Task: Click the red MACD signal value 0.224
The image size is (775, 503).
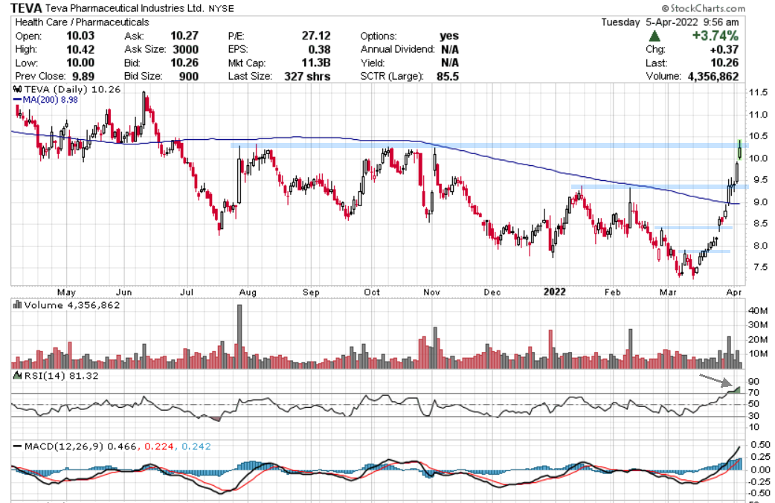Action: 159,446
